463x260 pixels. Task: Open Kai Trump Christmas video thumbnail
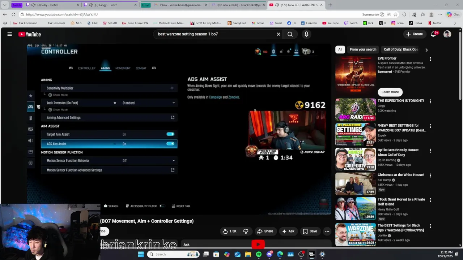tap(356, 184)
